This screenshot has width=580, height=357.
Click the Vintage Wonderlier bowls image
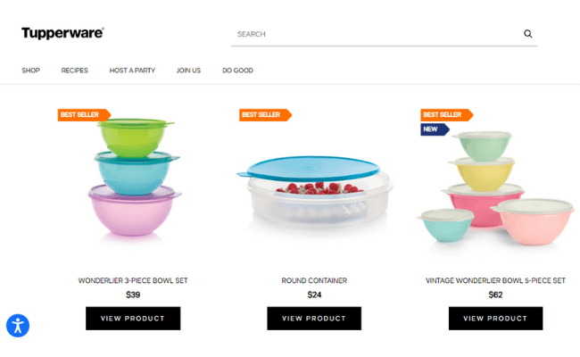[x=495, y=188]
